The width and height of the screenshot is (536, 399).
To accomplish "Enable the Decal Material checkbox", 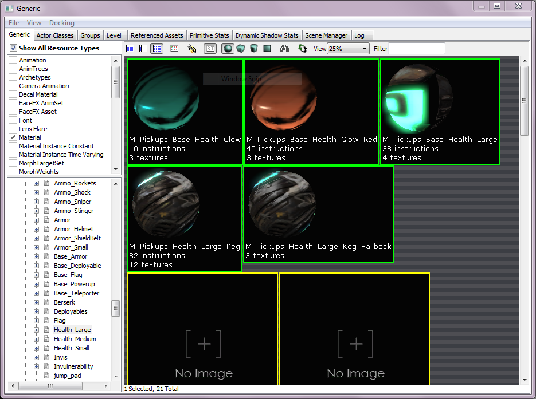I will coord(13,94).
